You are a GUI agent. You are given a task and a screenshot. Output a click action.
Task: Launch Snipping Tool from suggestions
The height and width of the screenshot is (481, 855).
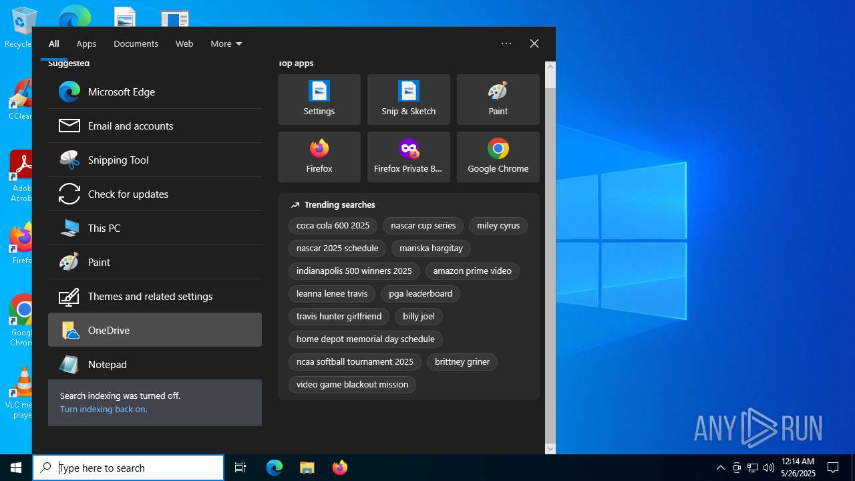point(155,160)
